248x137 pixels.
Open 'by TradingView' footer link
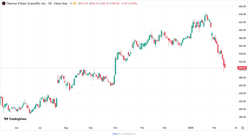(127, 134)
